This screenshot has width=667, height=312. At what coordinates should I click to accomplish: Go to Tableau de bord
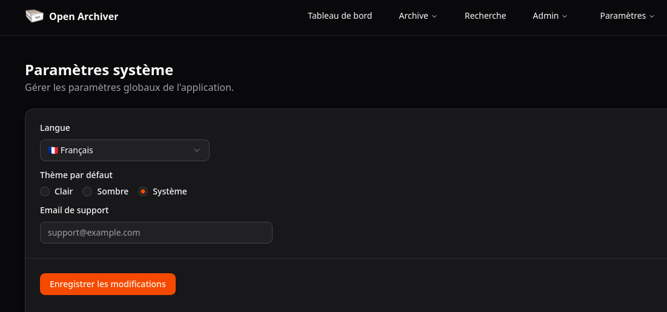point(340,16)
